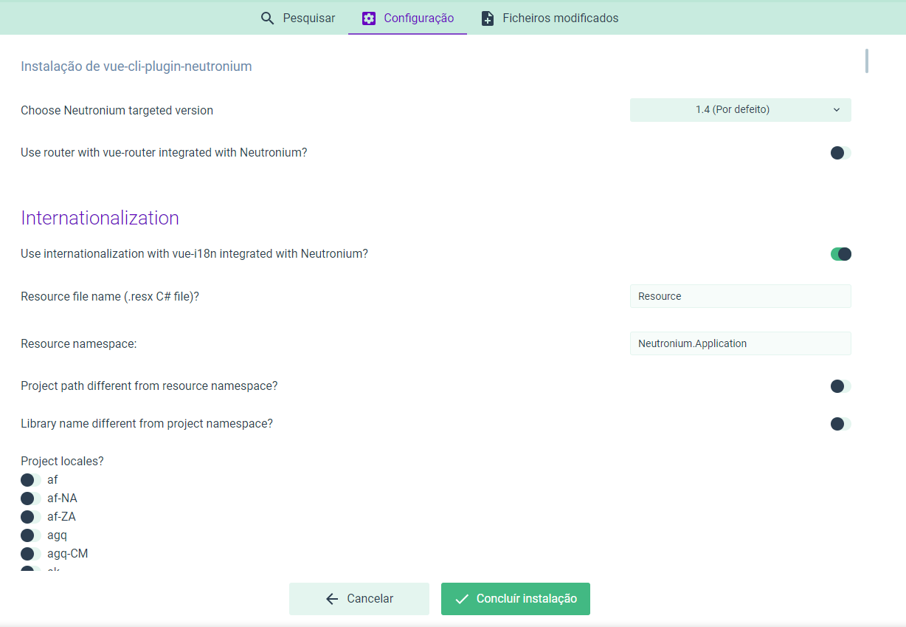
Task: Click the 'Project locales?' label
Action: (62, 462)
